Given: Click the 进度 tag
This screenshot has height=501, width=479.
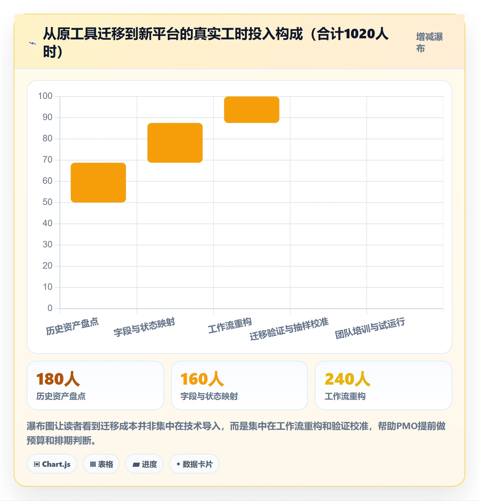Looking at the screenshot, I should click(144, 464).
